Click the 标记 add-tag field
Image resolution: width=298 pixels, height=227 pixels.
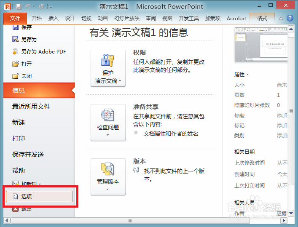(282, 126)
